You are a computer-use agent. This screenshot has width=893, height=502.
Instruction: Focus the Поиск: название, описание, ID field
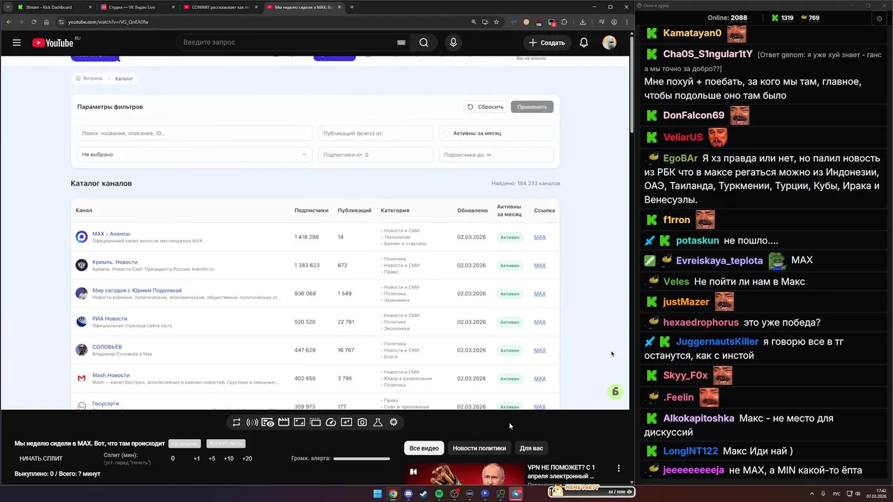(194, 133)
